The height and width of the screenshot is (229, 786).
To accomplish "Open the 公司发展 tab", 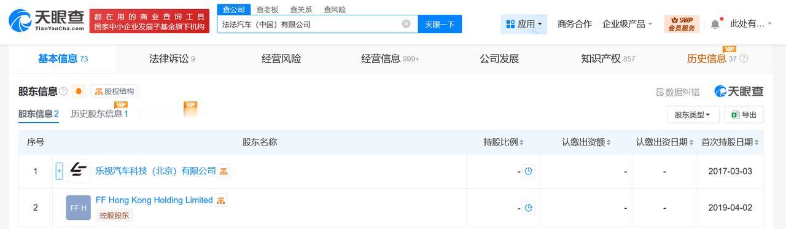I will [499, 59].
